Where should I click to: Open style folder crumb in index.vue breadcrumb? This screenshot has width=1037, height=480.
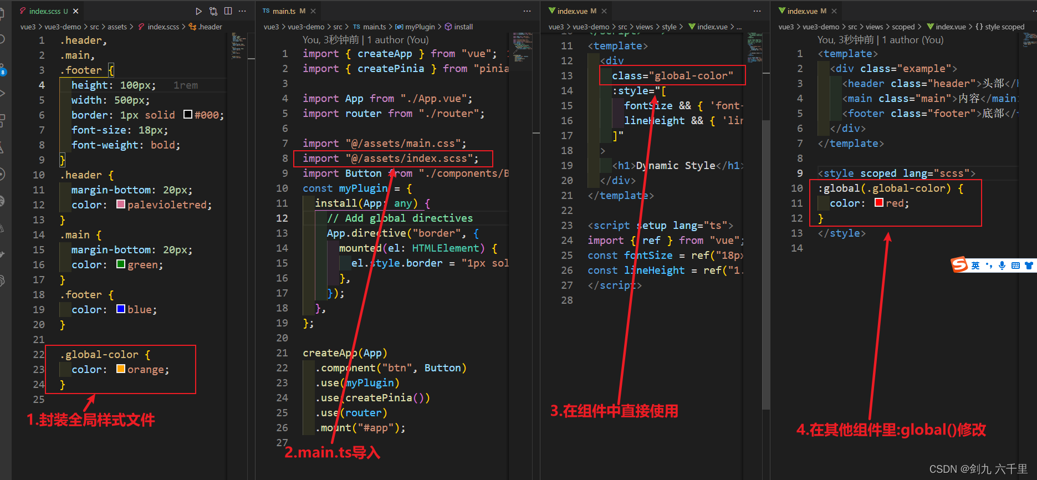click(x=669, y=27)
